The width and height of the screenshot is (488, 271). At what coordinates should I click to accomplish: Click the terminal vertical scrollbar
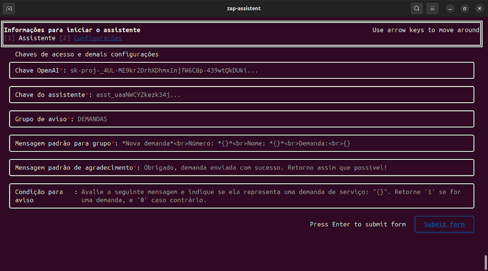[x=485, y=261]
